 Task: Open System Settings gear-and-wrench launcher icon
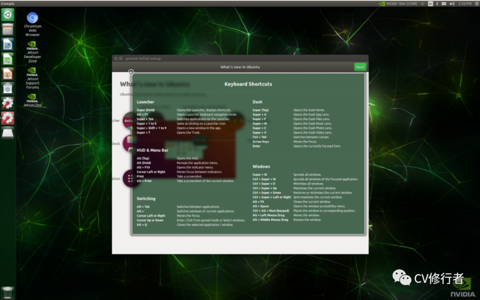(x=8, y=103)
